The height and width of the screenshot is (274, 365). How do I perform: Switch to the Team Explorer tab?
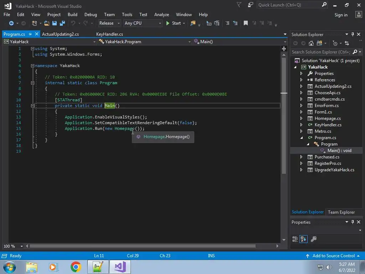pos(341,212)
